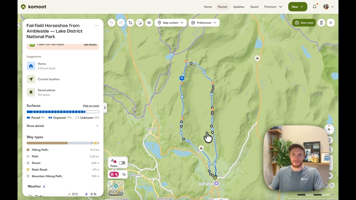Click the Unpaved 73% legend item
Screen dimensions: 356x200
(x=60, y=118)
